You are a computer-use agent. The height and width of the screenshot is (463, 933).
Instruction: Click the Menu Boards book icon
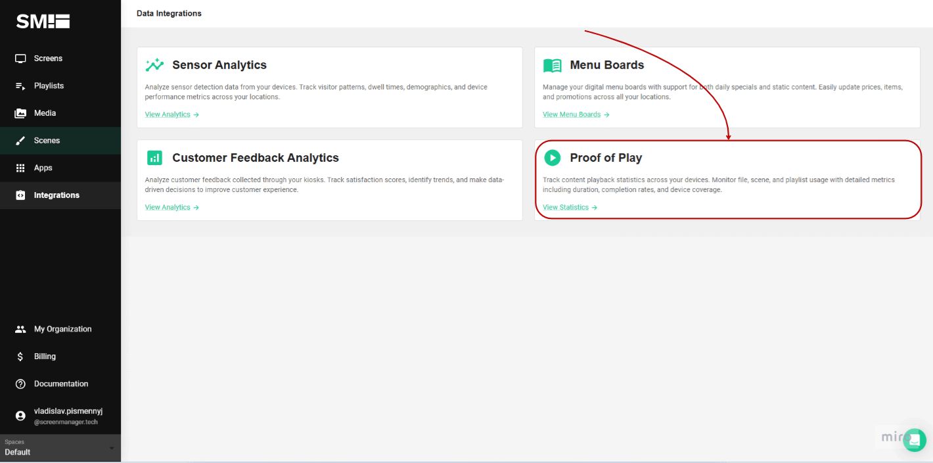pyautogui.click(x=553, y=65)
